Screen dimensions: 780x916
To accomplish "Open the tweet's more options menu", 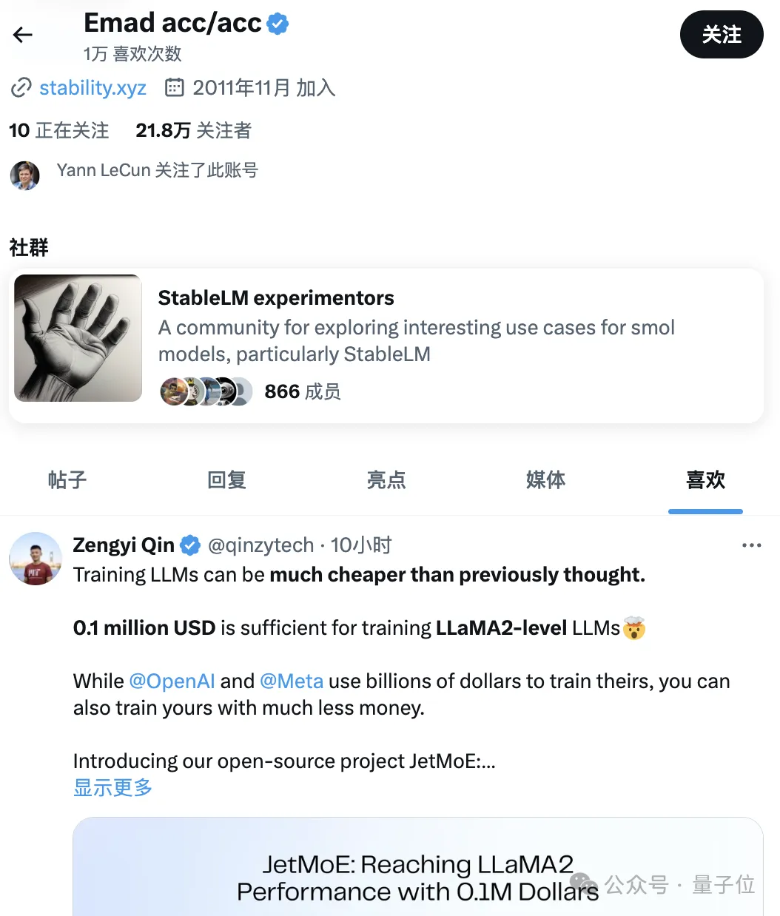I will click(752, 545).
